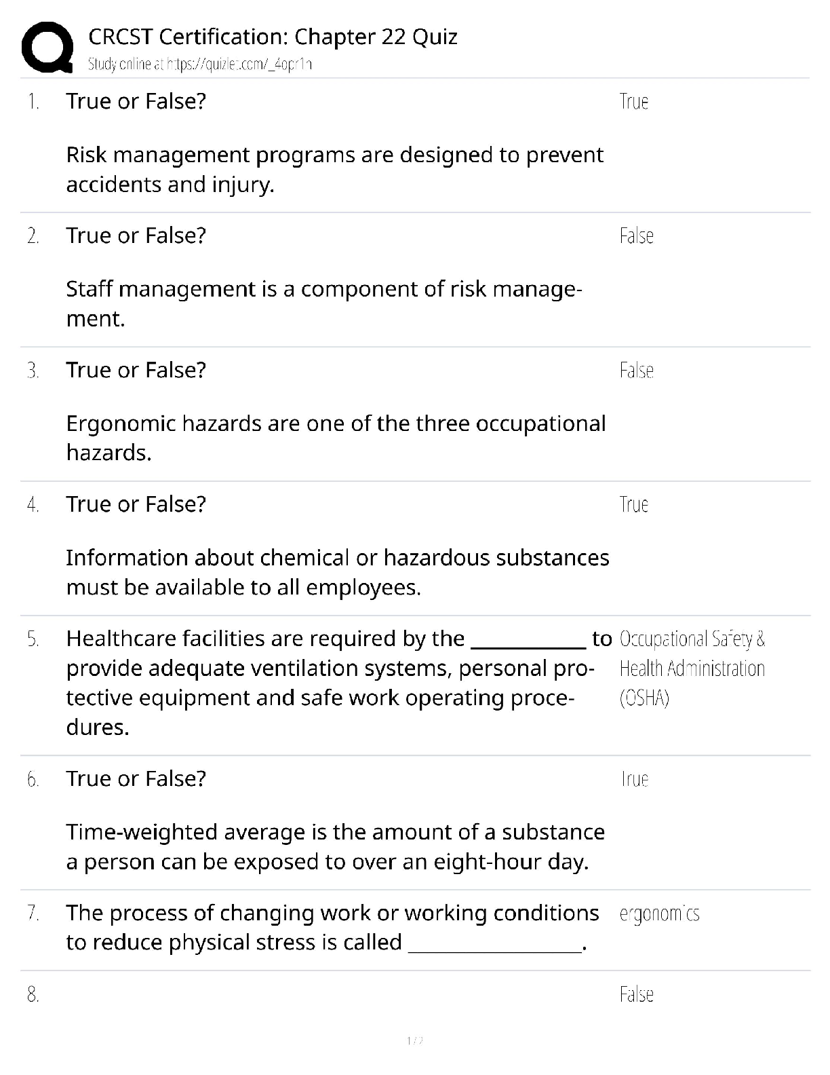Click the True answer for question 1
830x1075 pixels.
click(x=634, y=102)
